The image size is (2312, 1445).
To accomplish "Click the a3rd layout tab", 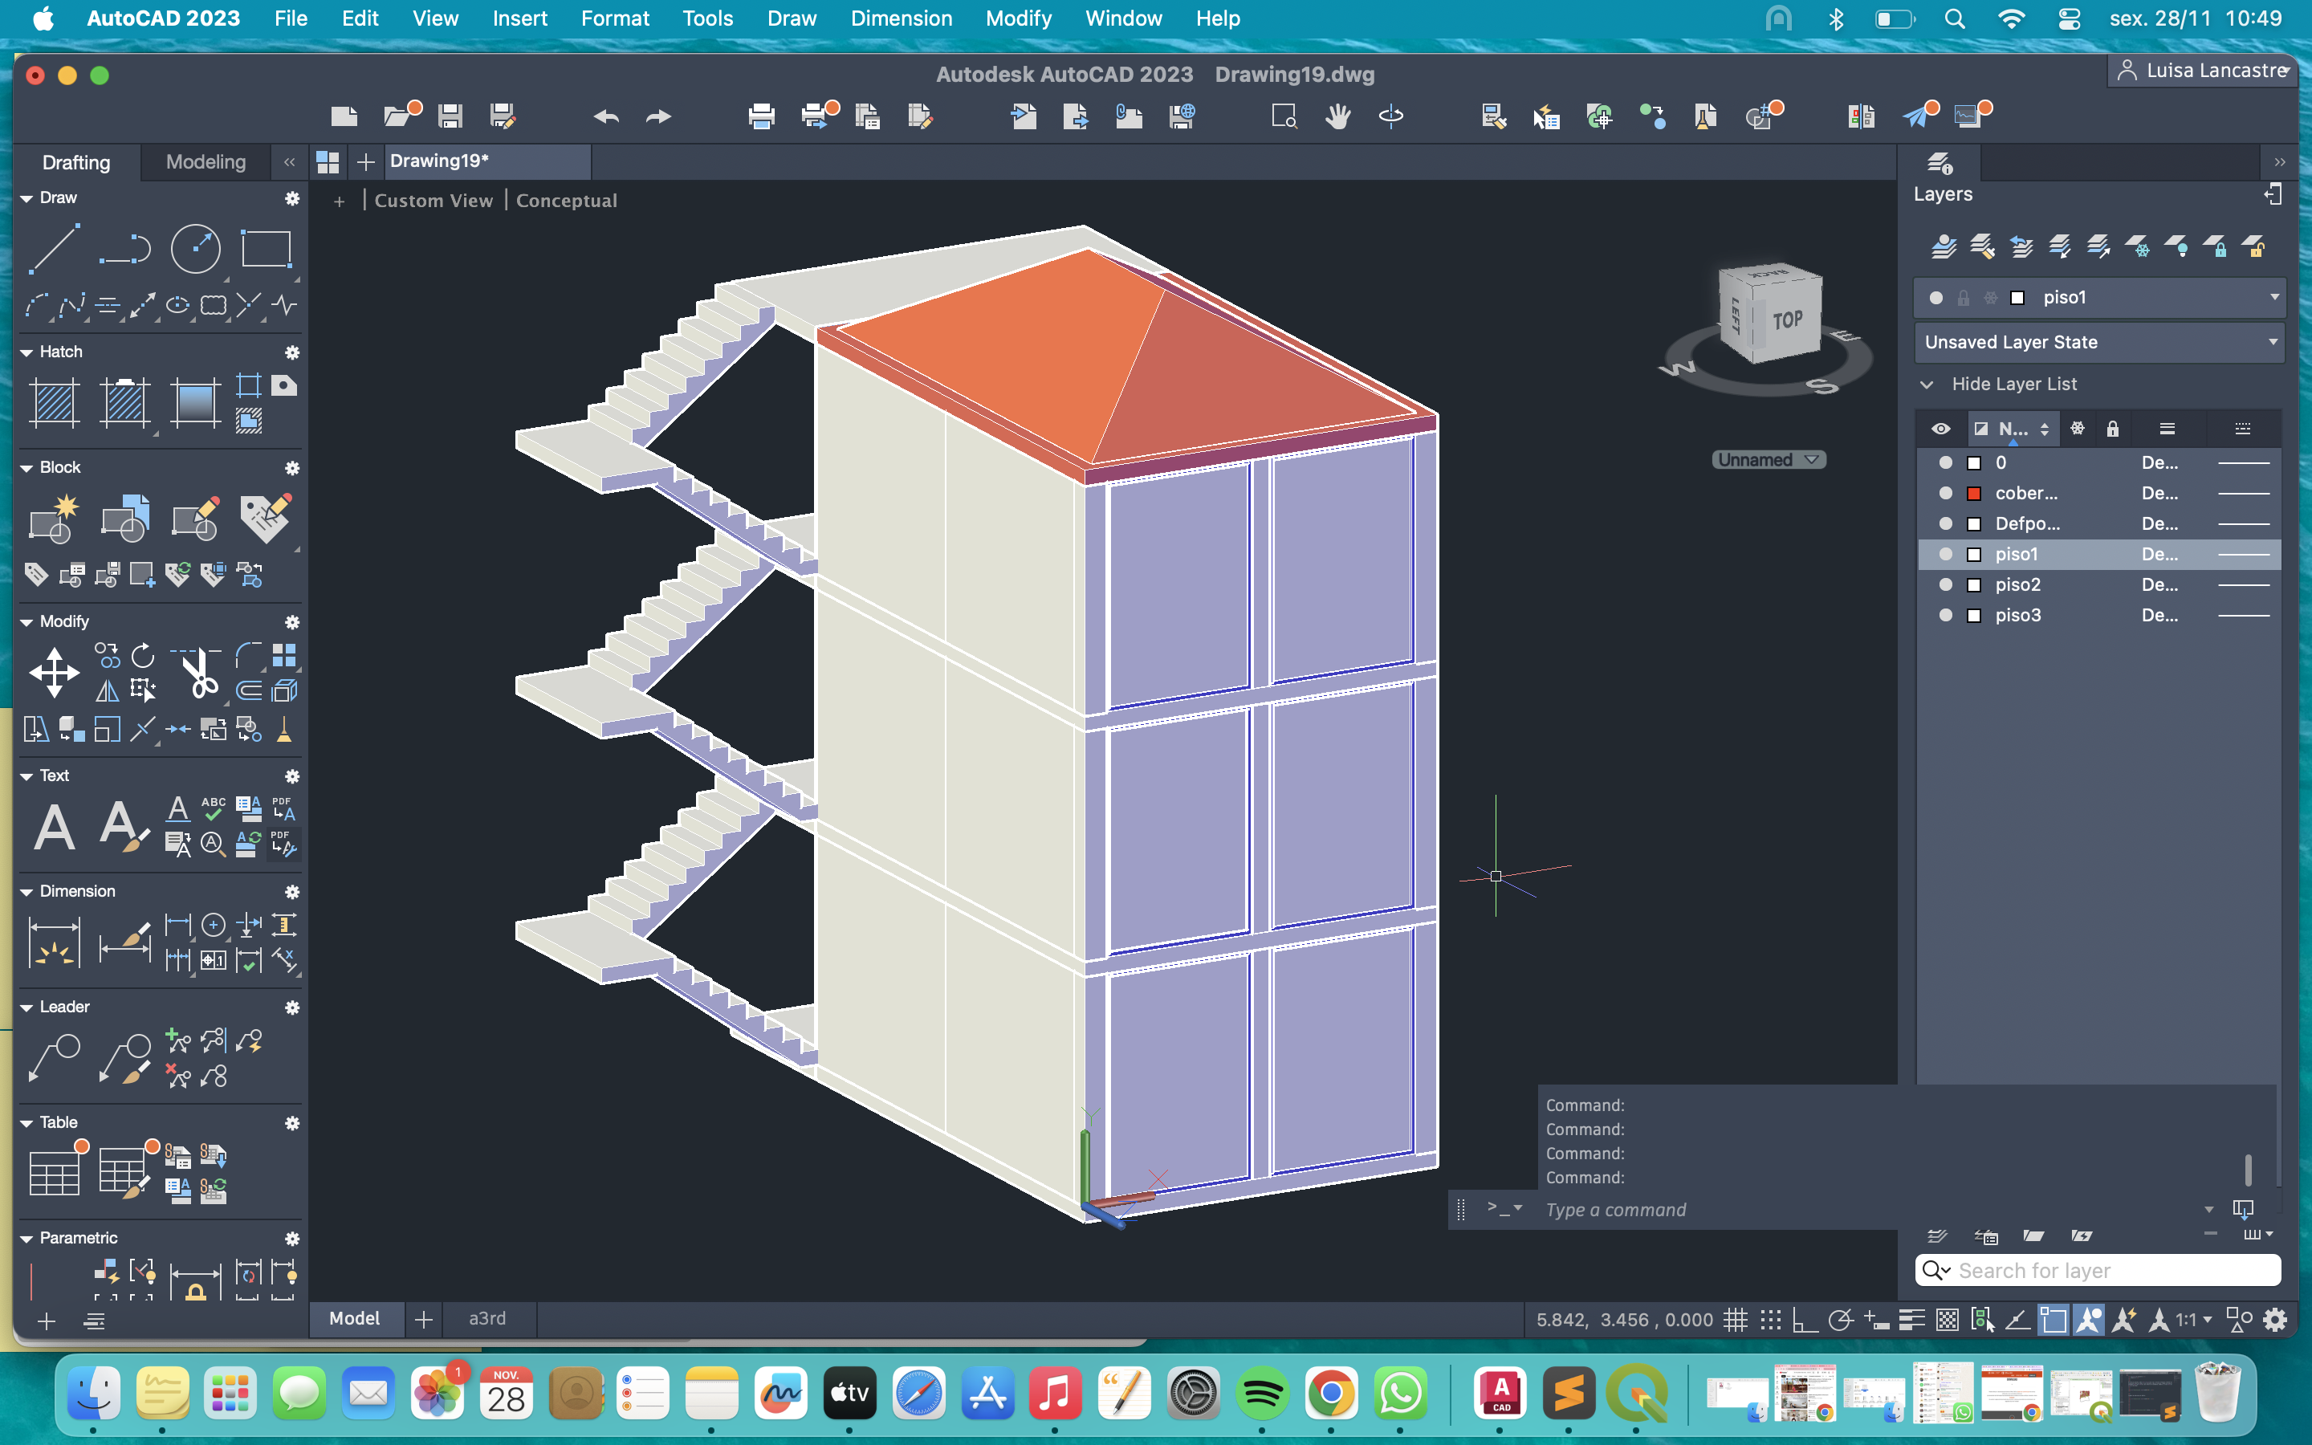I will (x=487, y=1319).
